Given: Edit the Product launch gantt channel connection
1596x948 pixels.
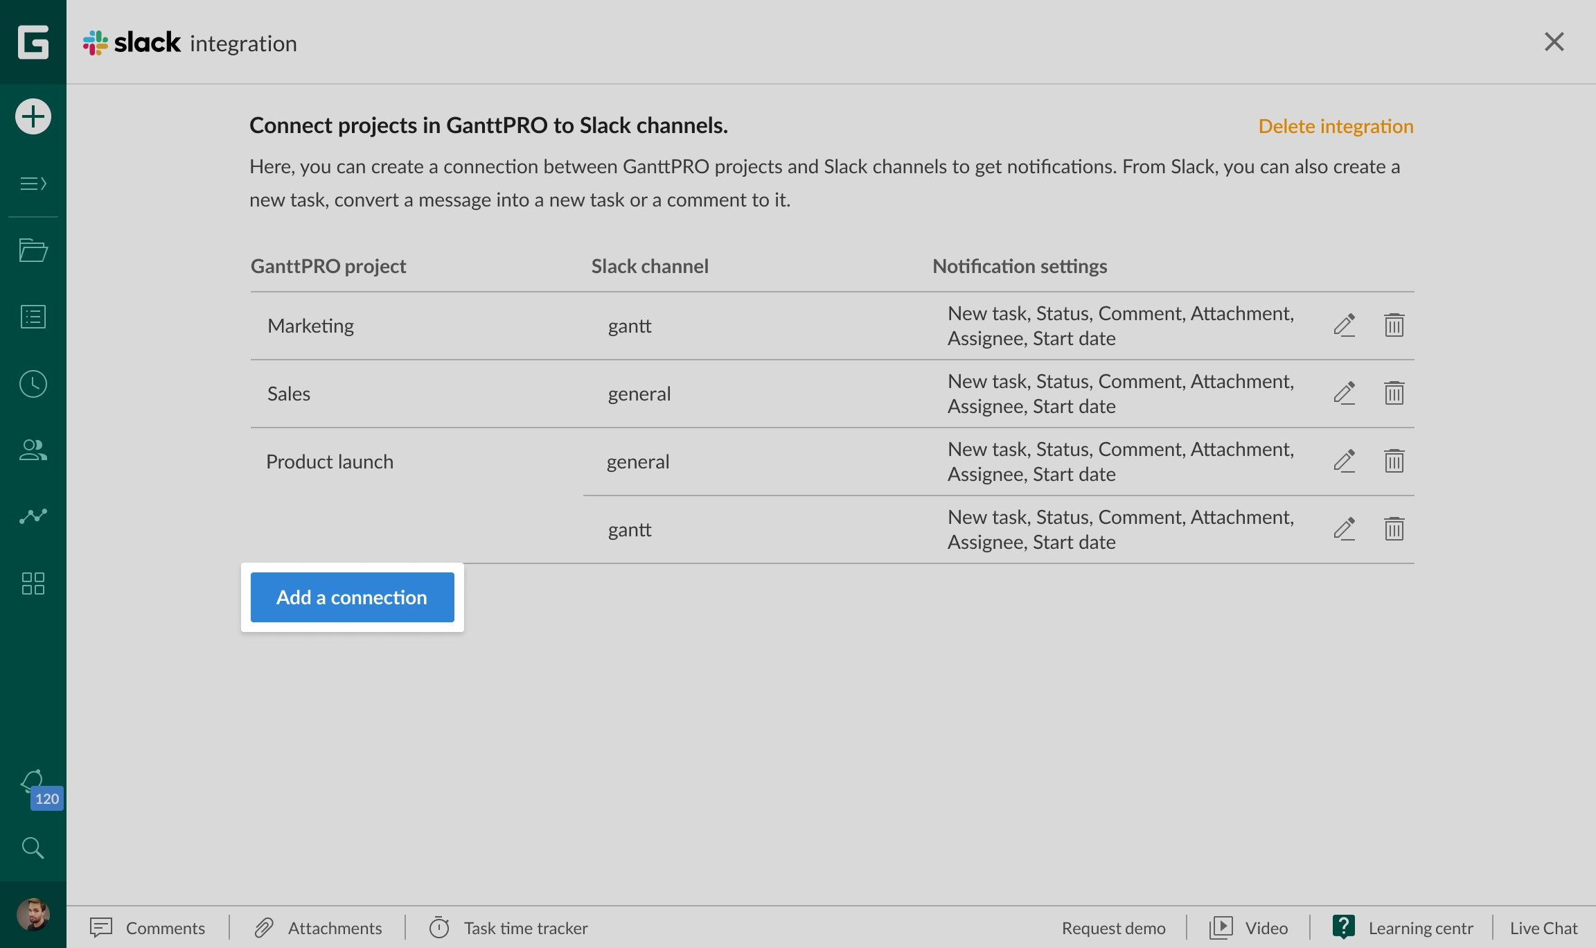Looking at the screenshot, I should [x=1344, y=529].
